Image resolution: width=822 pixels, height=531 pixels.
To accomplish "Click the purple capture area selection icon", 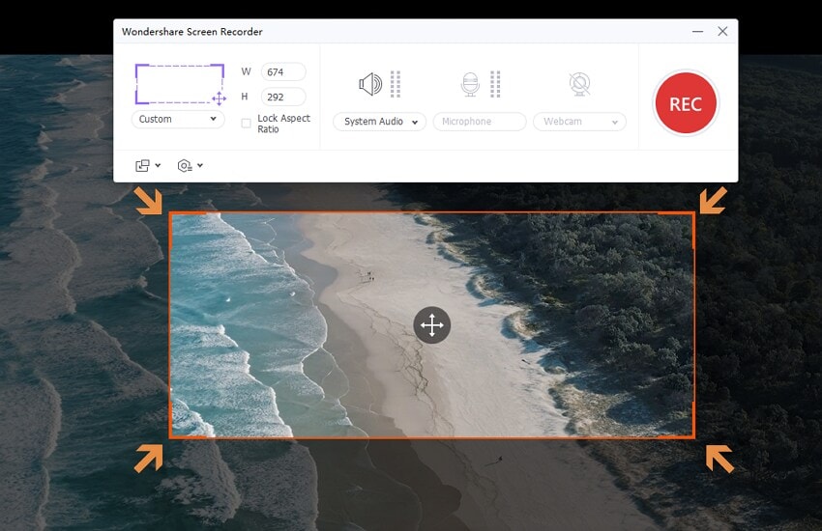I will (x=180, y=84).
